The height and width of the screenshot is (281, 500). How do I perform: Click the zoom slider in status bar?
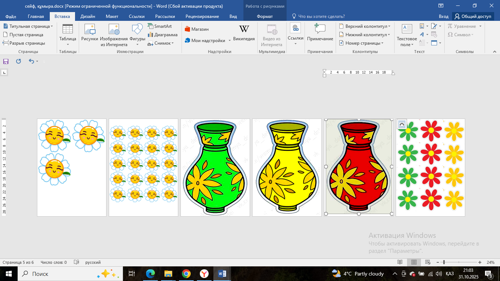(444, 262)
